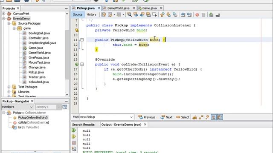Open the Find text history dropdown
This screenshot has width=273, height=153.
tap(131, 117)
